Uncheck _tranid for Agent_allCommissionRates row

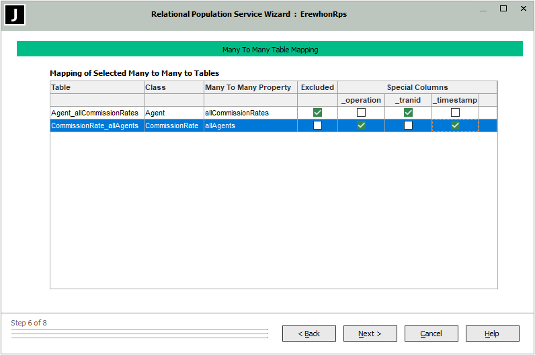408,113
